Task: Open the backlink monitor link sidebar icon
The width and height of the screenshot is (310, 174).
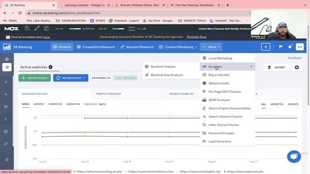Action: [6, 144]
